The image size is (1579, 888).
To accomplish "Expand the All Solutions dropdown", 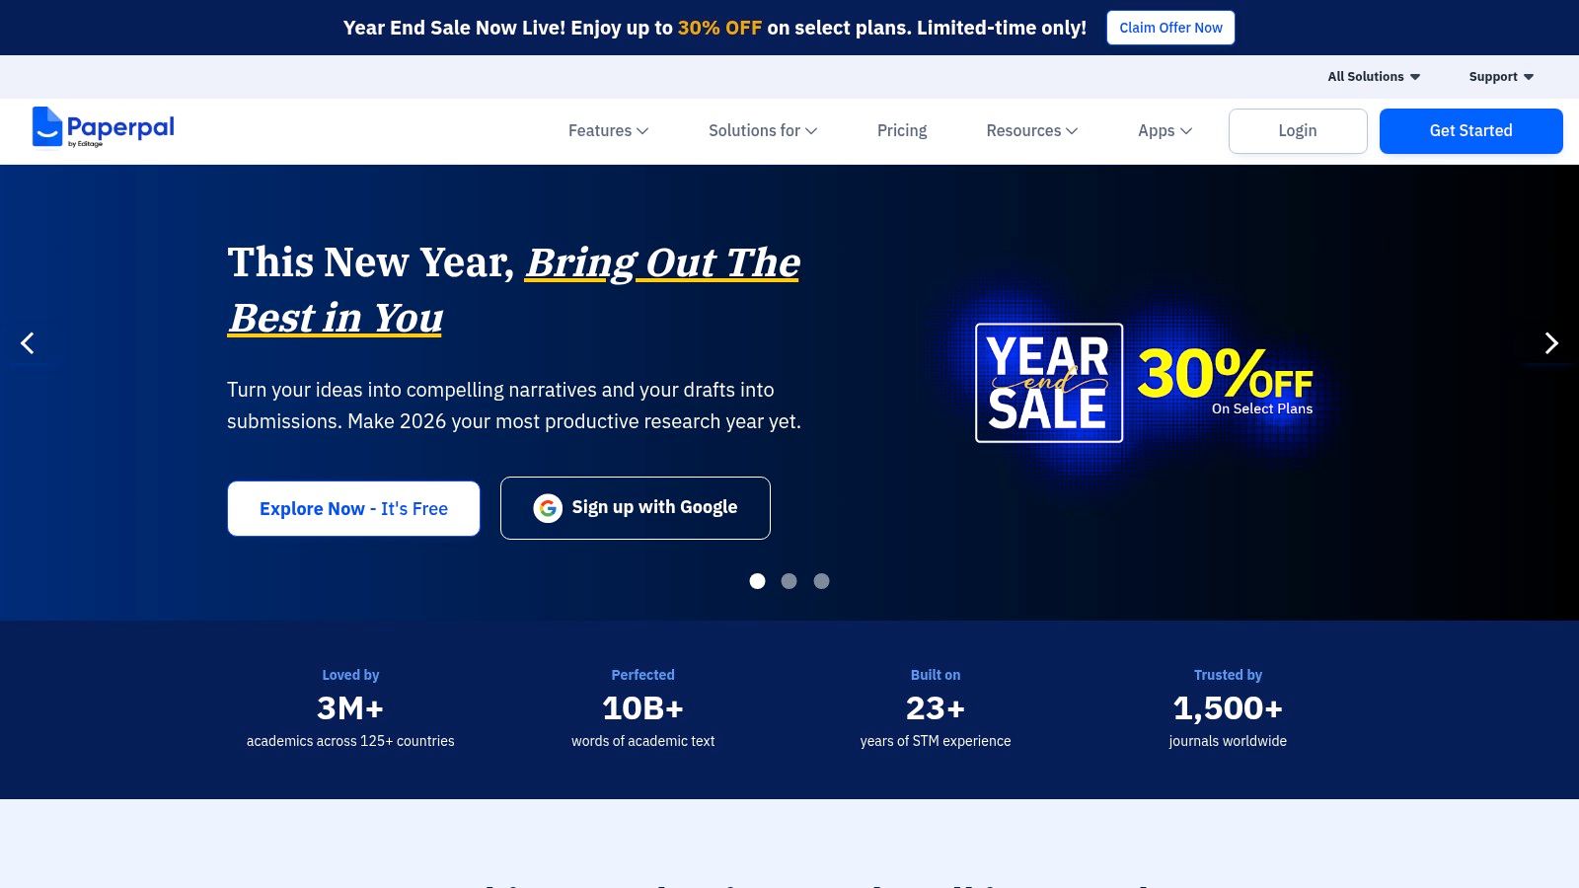I will tap(1374, 77).
